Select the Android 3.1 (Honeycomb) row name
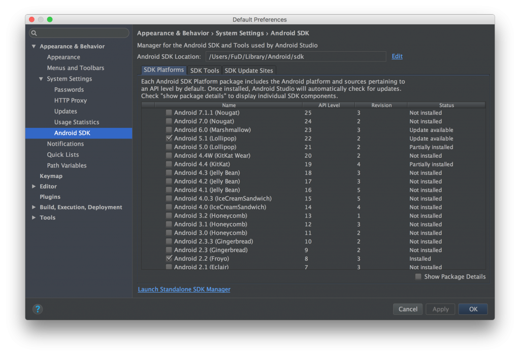The width and height of the screenshot is (520, 356). pos(211,224)
